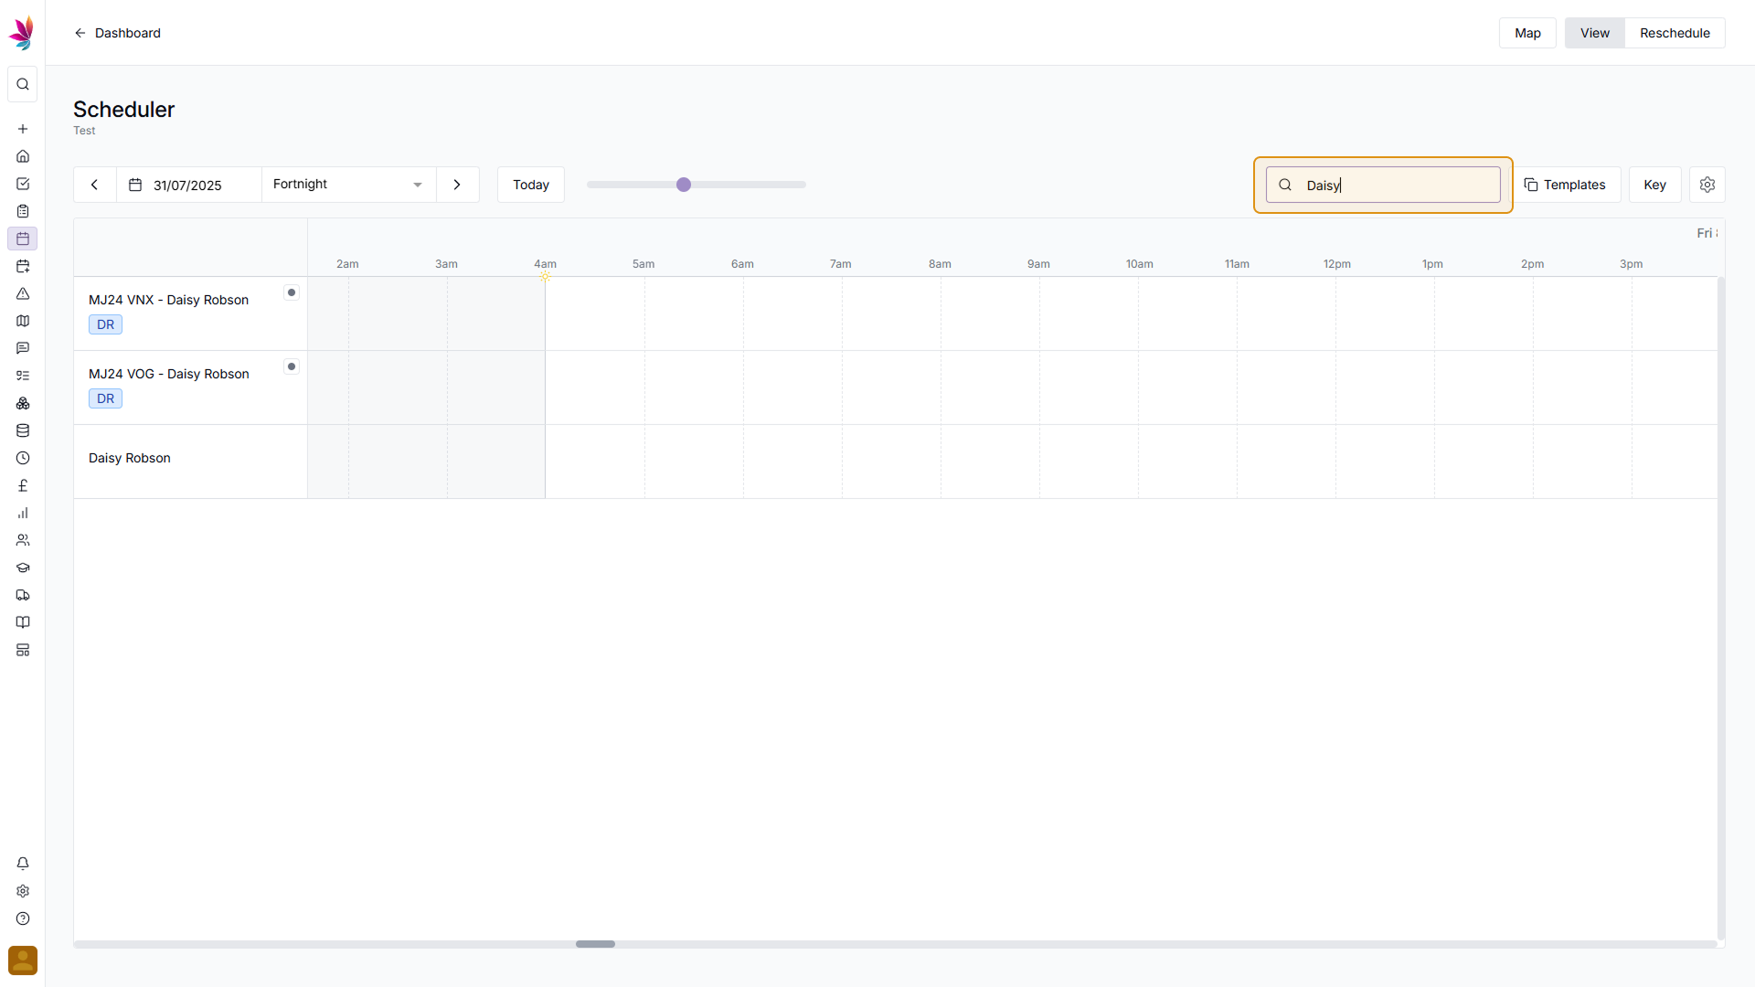The image size is (1755, 987).
Task: Show the Key legend
Action: pyautogui.click(x=1654, y=185)
